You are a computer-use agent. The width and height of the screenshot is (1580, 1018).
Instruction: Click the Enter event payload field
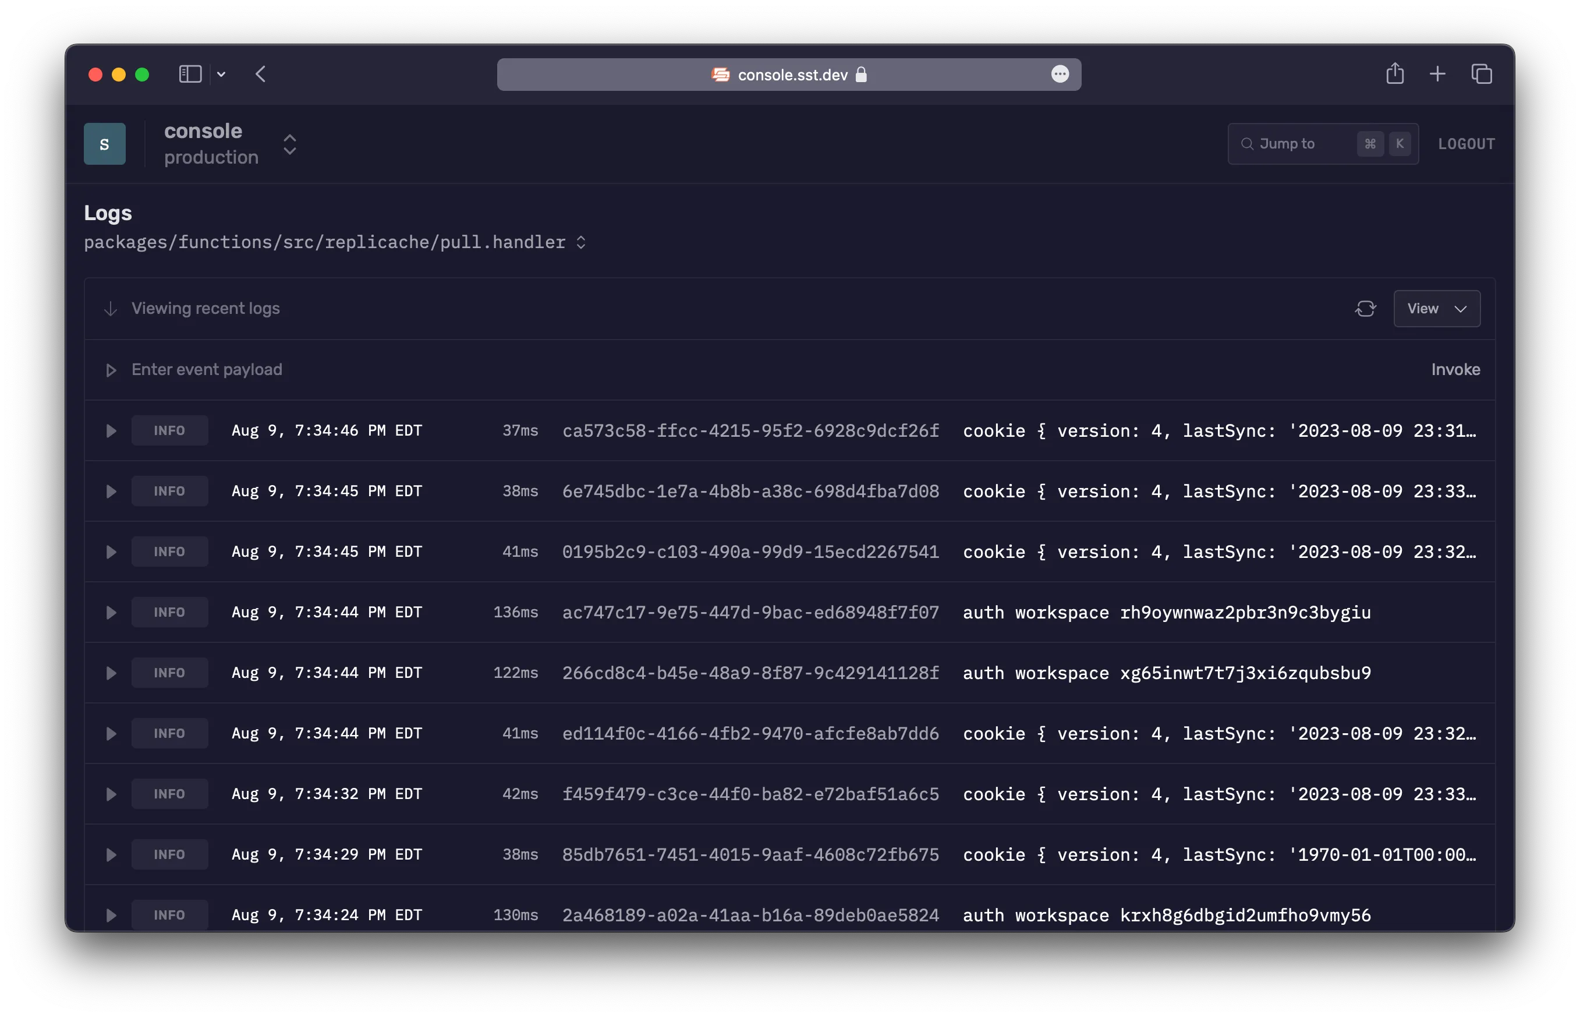[206, 370]
